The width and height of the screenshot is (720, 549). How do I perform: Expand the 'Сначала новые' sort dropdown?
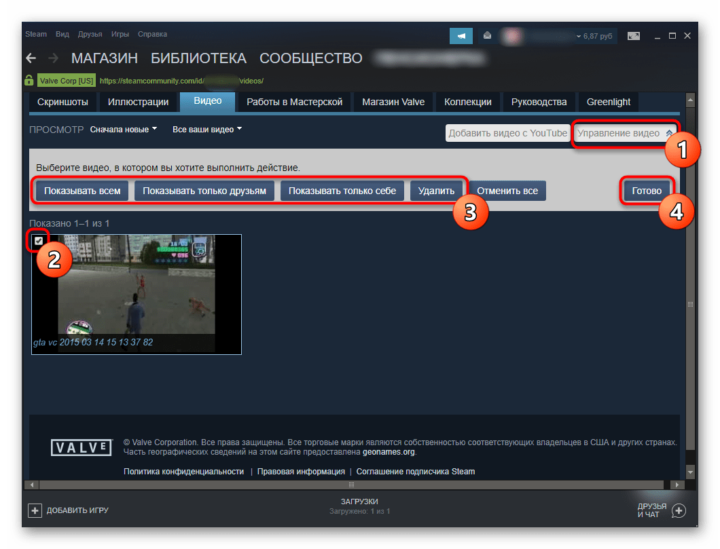[x=123, y=129]
